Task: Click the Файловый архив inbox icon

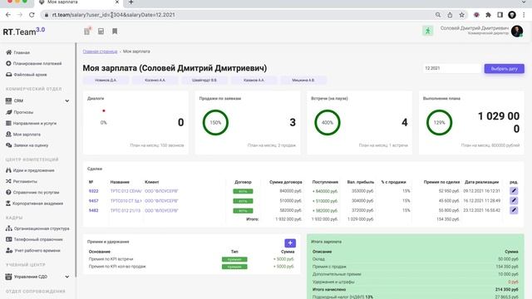Action: tap(9, 74)
